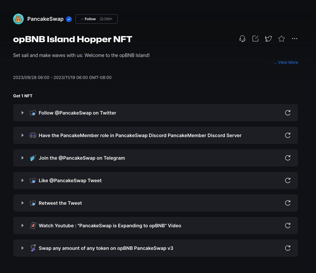
Task: Select the Retweet the Tweet label
Action: (x=60, y=203)
